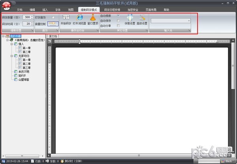The width and height of the screenshot is (237, 164).
Task: Open the 编辑 ribbon tab
Action: (32, 10)
